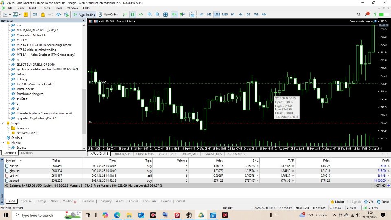The height and width of the screenshot is (220, 391).
Task: Select the Momentum Matrix EA item
Action: 31,35
